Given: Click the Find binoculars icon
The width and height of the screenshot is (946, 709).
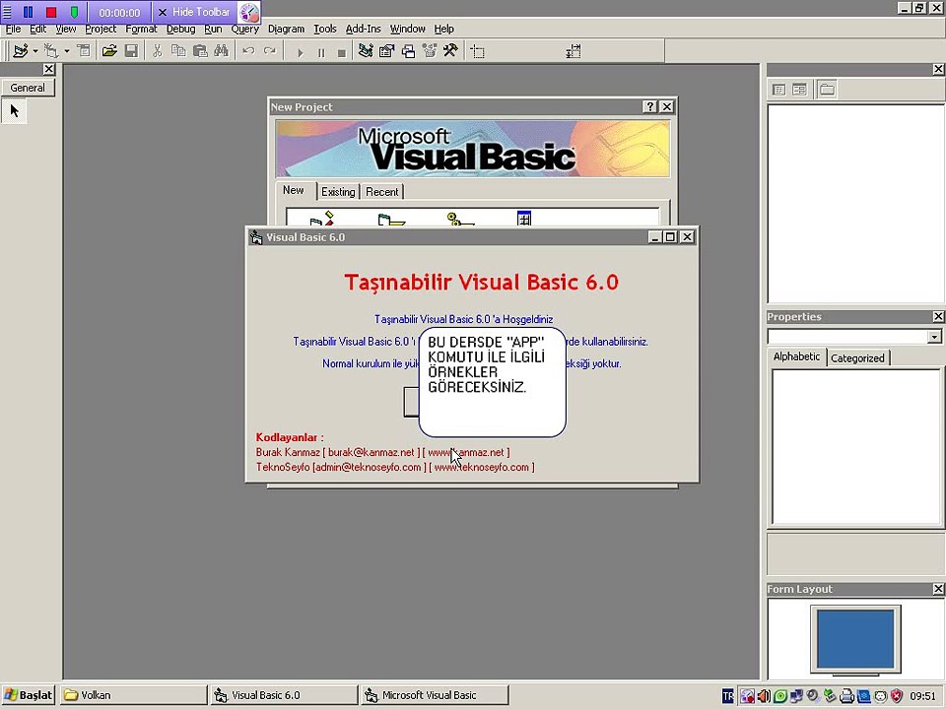Looking at the screenshot, I should (x=222, y=51).
